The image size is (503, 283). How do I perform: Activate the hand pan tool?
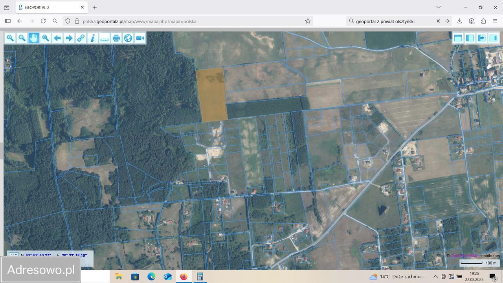pyautogui.click(x=34, y=38)
